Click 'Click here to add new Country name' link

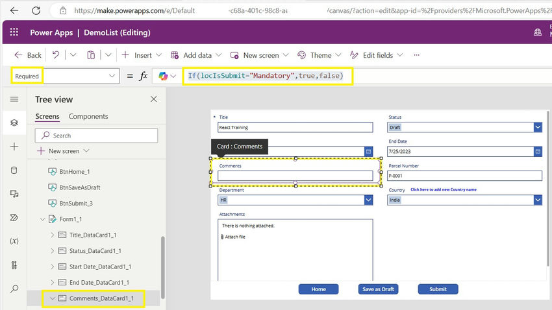443,189
